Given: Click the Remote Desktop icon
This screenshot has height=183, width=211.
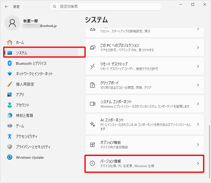Looking at the screenshot, I should pyautogui.click(x=92, y=66).
